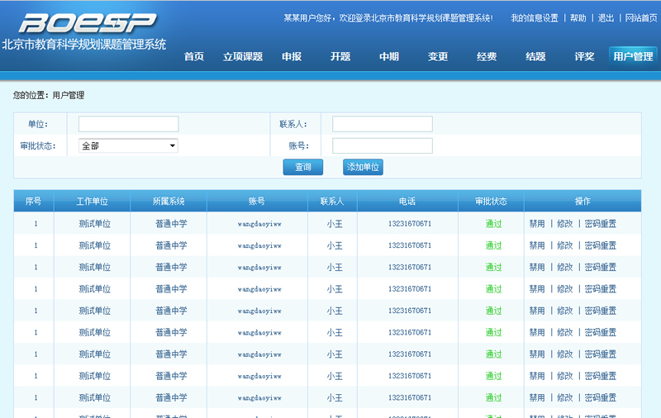The image size is (661, 418).
Task: Focus the 账号 input field
Action: 382,145
